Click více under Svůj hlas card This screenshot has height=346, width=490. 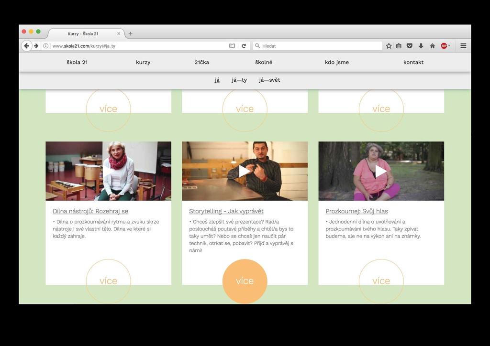click(x=381, y=281)
